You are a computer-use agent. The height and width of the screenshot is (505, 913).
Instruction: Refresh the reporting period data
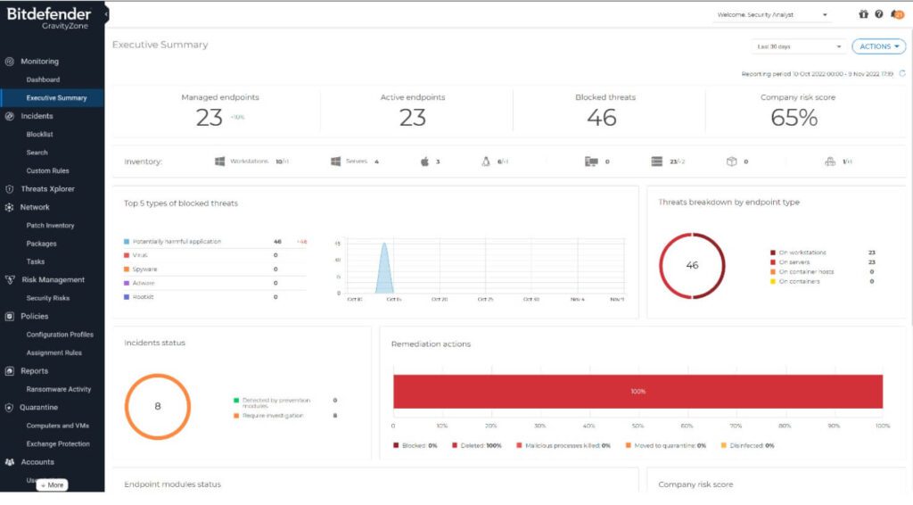(x=902, y=73)
